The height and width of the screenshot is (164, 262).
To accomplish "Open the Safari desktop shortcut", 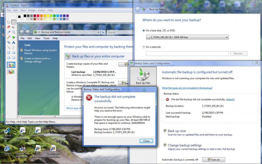I will [x=7, y=150].
